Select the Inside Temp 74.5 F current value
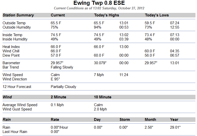197x136 pixels. point(56,35)
